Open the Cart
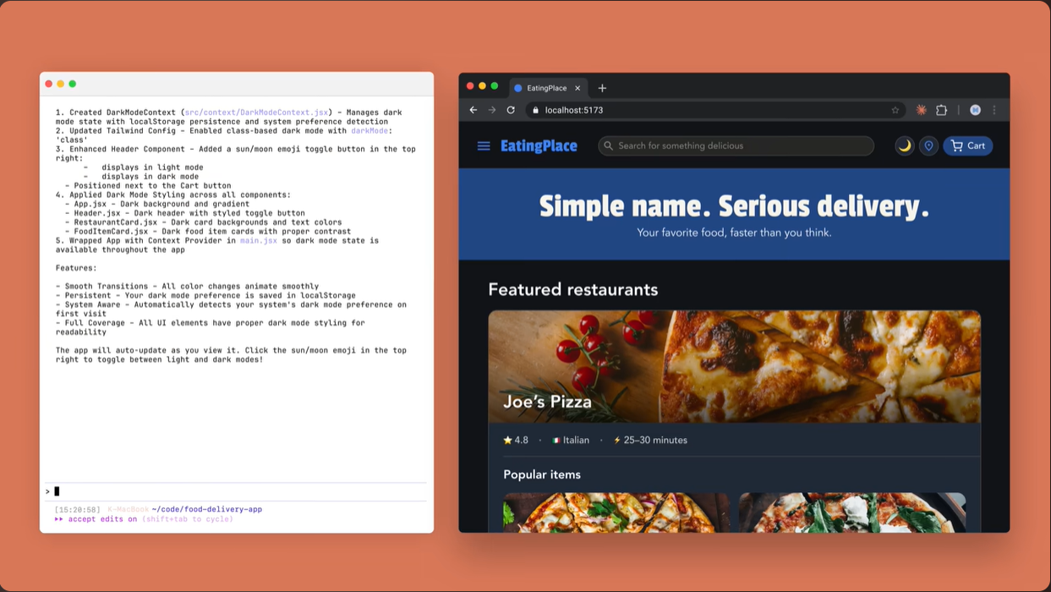Screen dimensions: 1051x592 click(x=968, y=145)
